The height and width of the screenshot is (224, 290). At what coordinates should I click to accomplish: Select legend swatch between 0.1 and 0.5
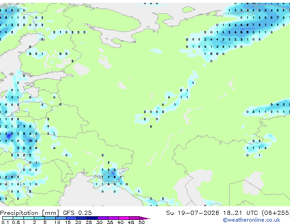(x=8, y=218)
